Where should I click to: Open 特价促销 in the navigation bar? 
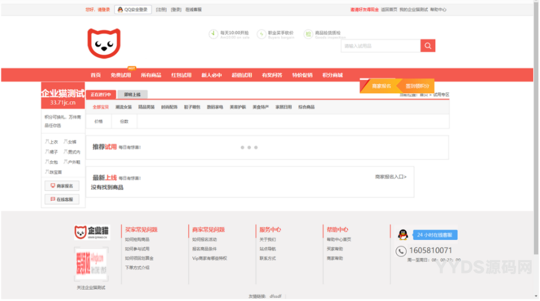(x=302, y=75)
